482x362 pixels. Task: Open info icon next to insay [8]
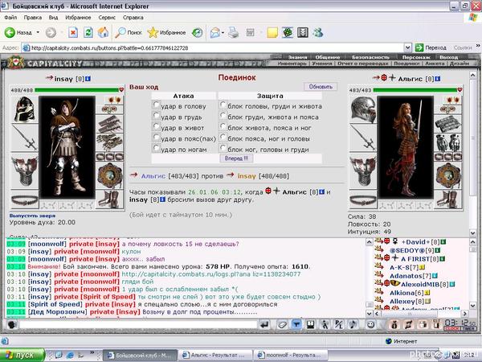click(88, 79)
